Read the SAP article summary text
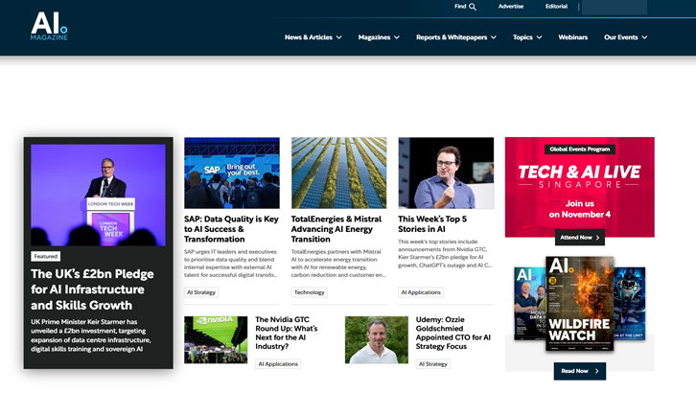696x393 pixels. pyautogui.click(x=230, y=263)
